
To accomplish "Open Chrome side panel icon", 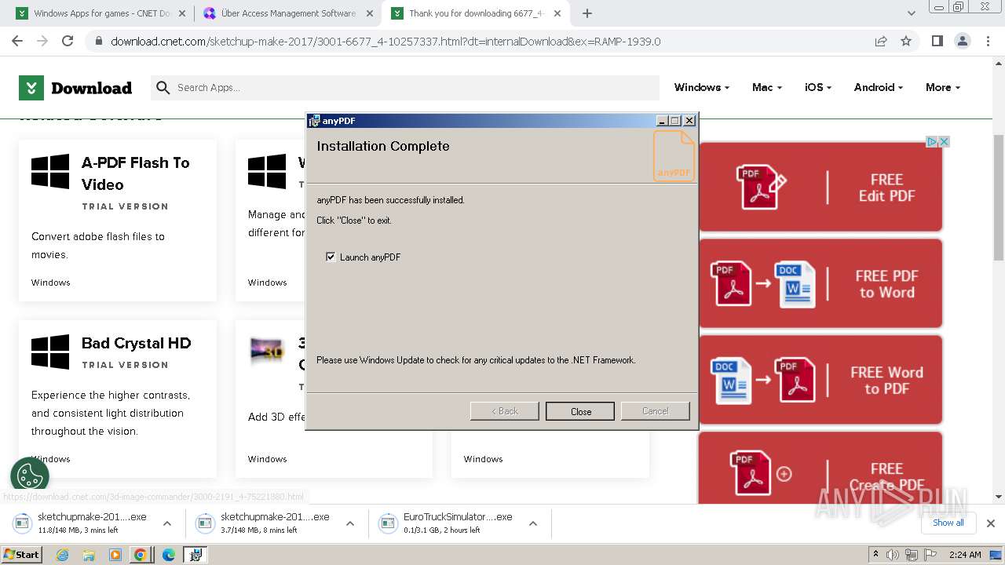I will [937, 41].
